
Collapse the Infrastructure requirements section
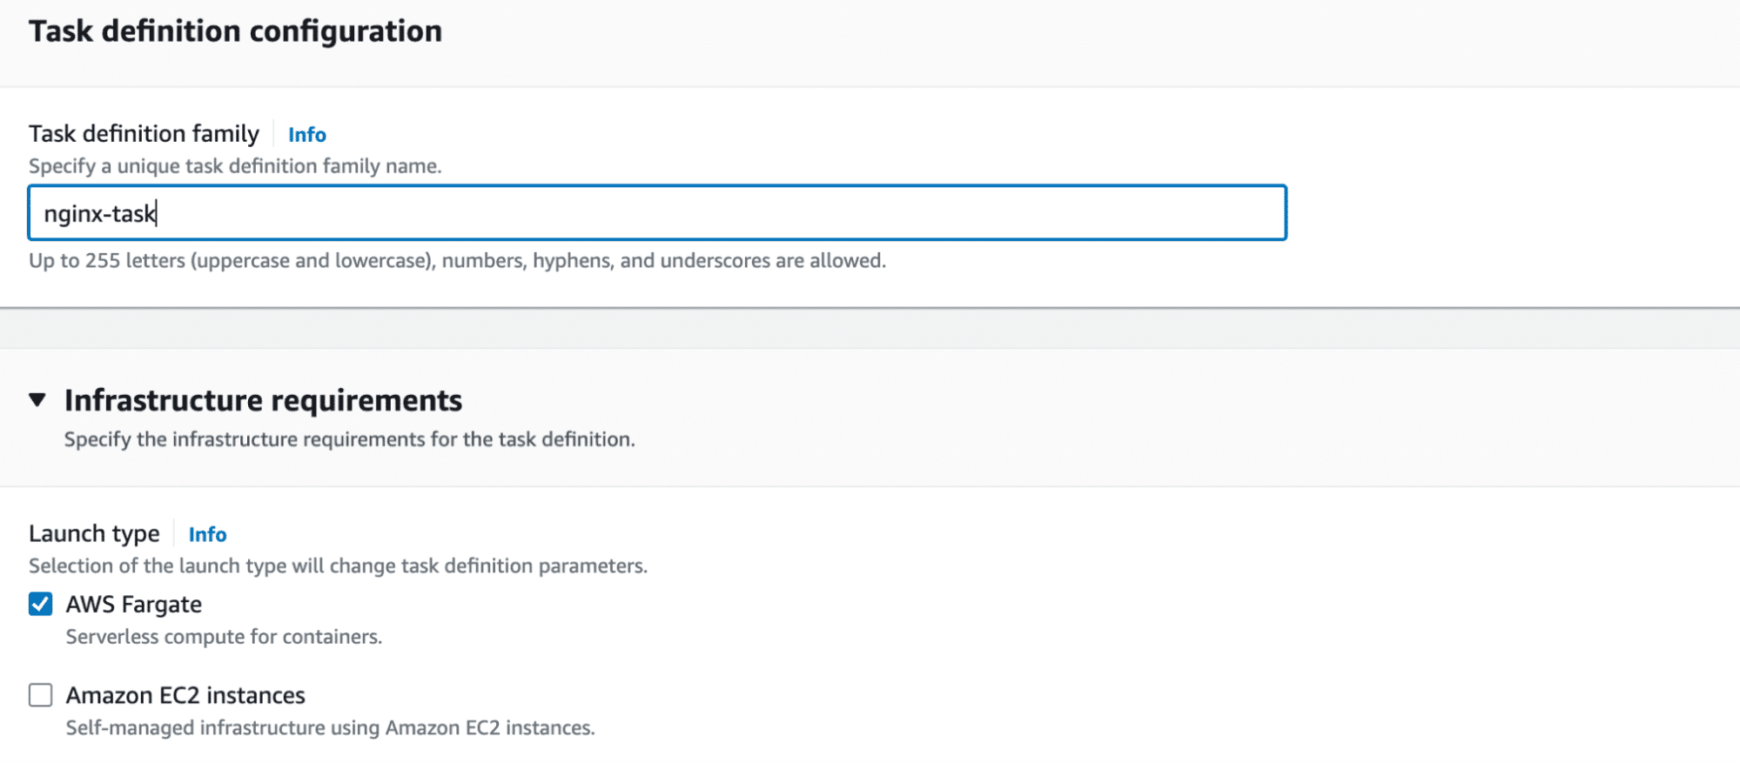point(37,400)
